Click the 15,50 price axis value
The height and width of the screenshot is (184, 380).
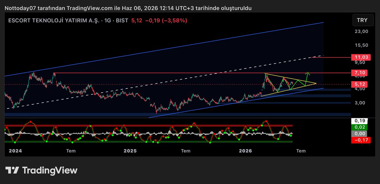tap(361, 45)
